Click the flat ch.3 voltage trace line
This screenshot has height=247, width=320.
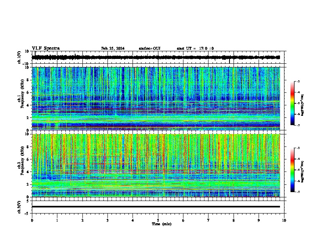click(156, 207)
